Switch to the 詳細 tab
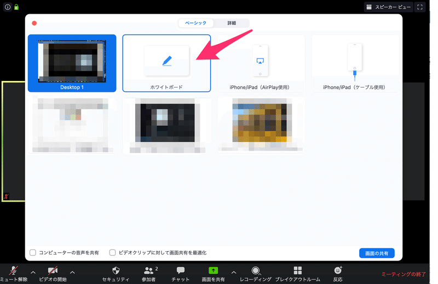Screen dimensions: 438x284 tap(231, 23)
